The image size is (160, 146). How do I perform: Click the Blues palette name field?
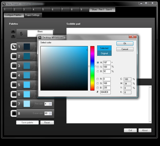pyautogui.click(x=40, y=33)
